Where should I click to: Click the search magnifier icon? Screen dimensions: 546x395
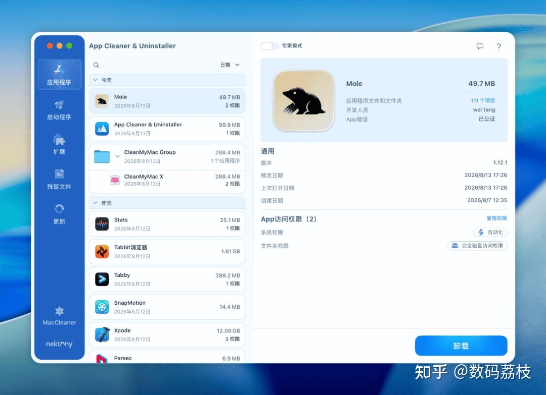pos(96,65)
